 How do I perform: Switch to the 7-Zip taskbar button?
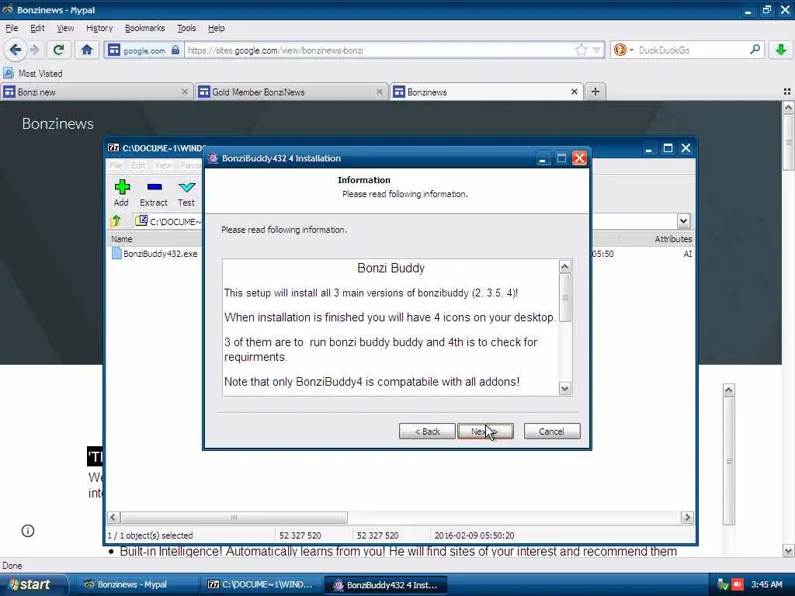point(261,584)
